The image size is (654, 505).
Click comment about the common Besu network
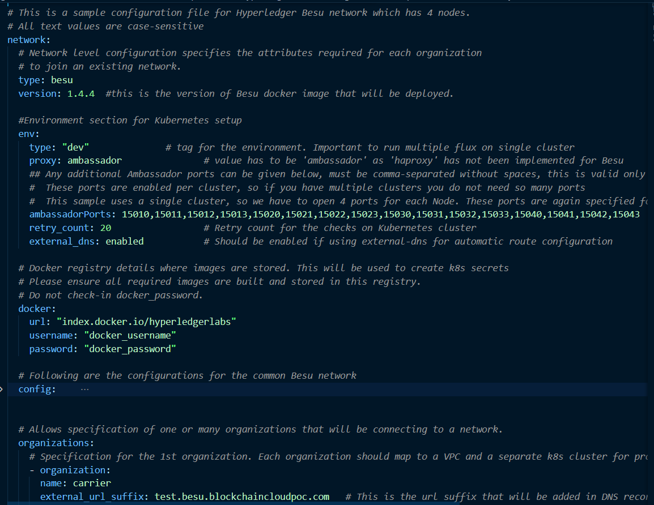coord(187,376)
